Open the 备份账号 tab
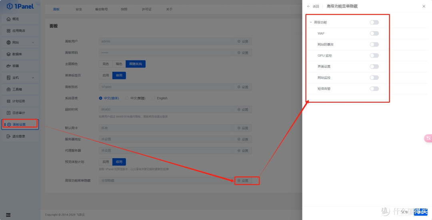 click(101, 9)
